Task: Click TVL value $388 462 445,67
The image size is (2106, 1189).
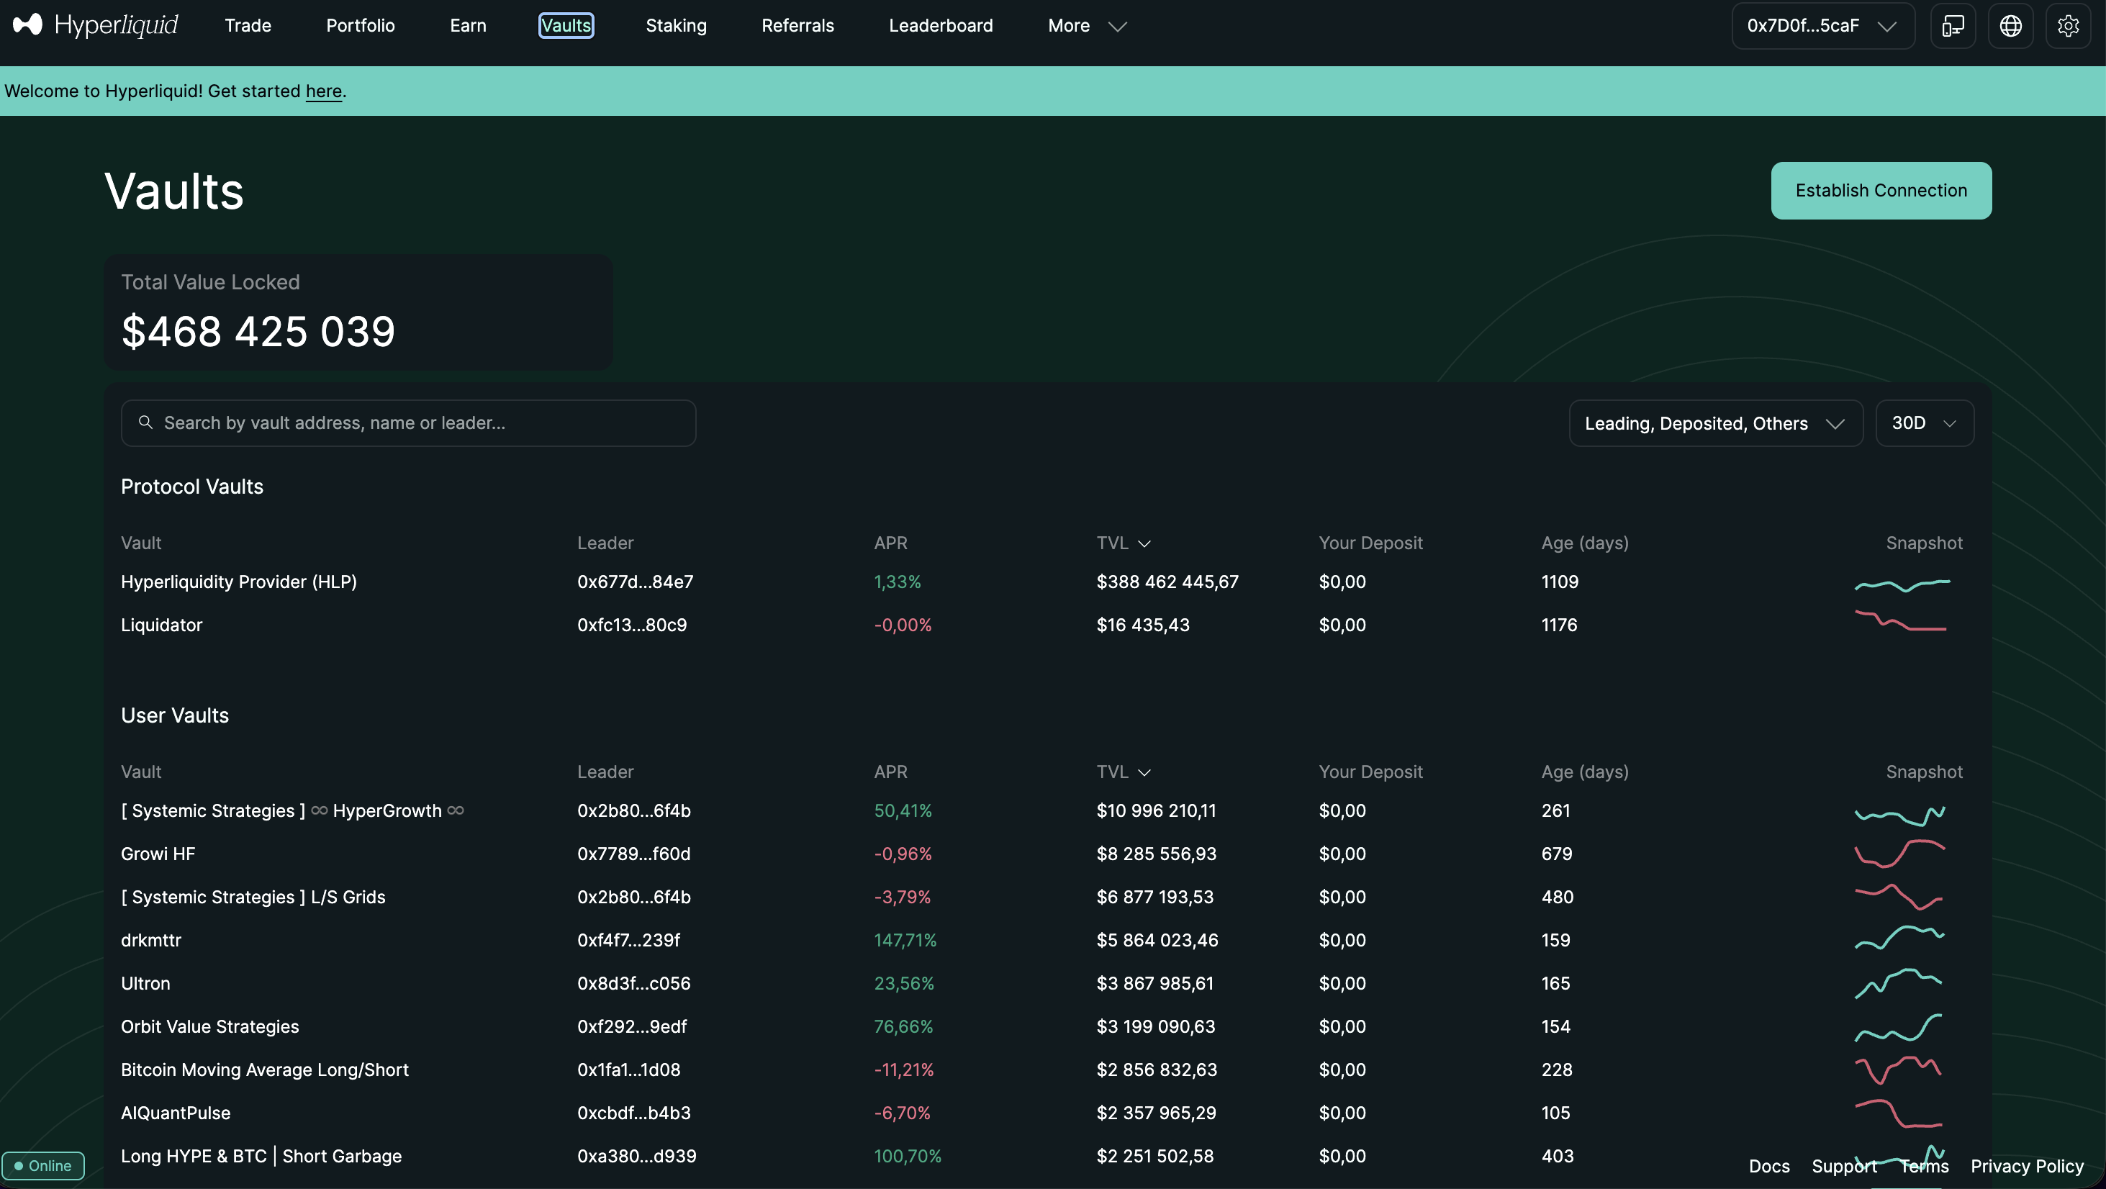Action: 1167,582
